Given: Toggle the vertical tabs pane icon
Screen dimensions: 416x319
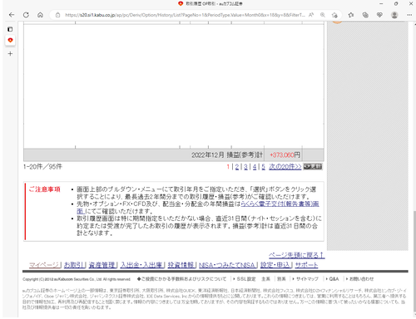Looking at the screenshot, I should tap(10, 29).
